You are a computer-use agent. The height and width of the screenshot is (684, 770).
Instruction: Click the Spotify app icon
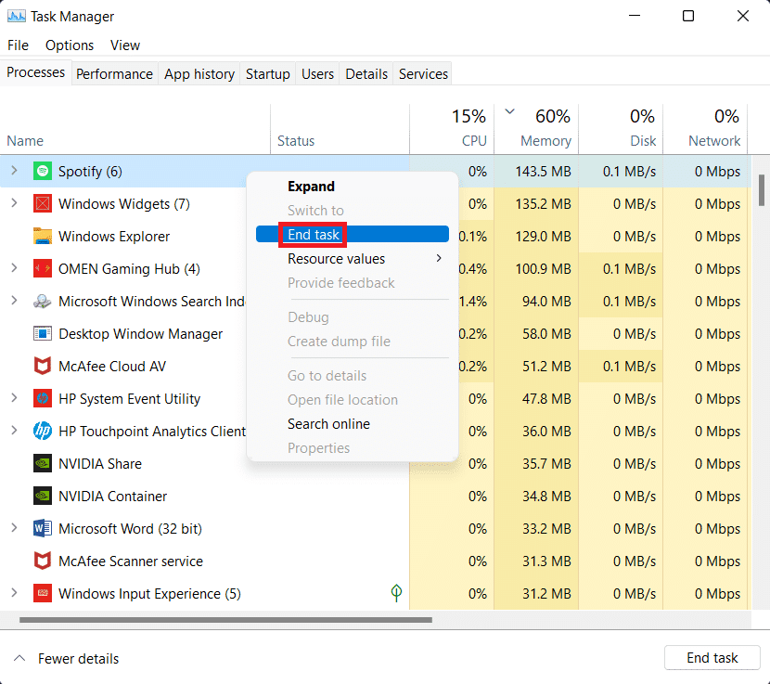42,171
